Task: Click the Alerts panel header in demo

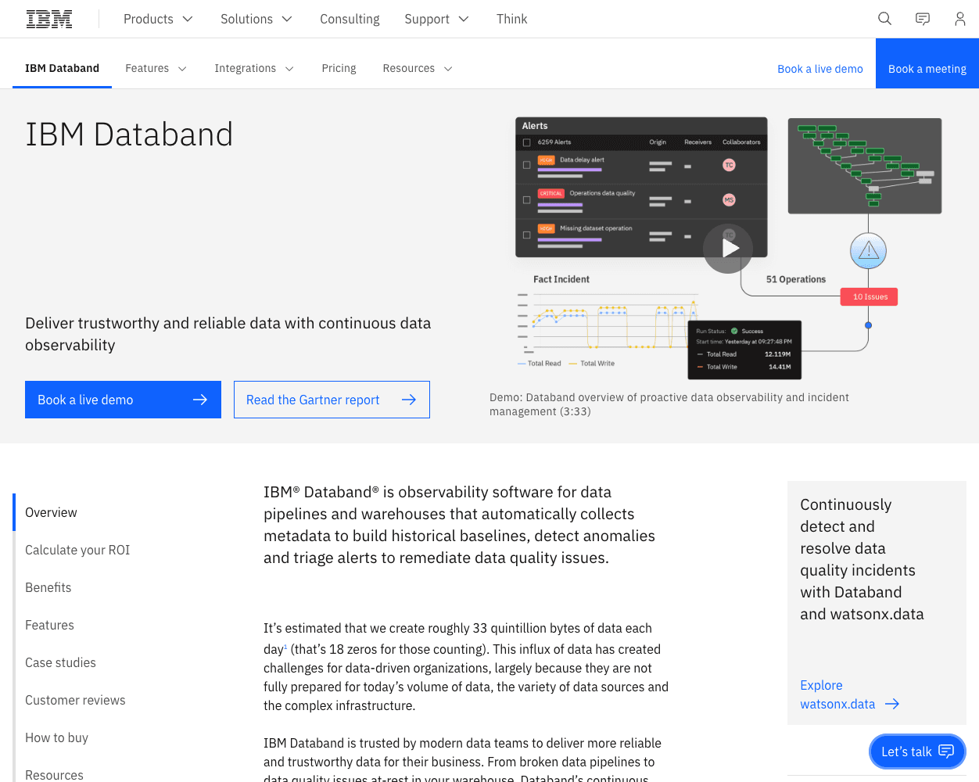Action: 641,126
